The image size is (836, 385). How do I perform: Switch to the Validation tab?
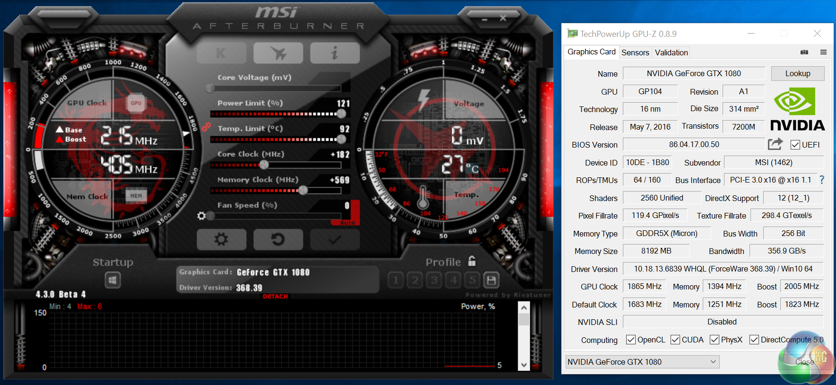coord(671,52)
